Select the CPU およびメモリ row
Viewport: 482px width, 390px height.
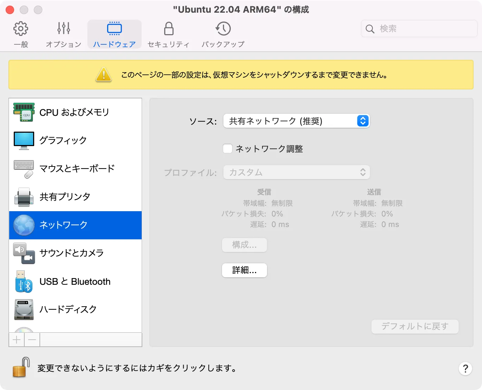tap(75, 113)
